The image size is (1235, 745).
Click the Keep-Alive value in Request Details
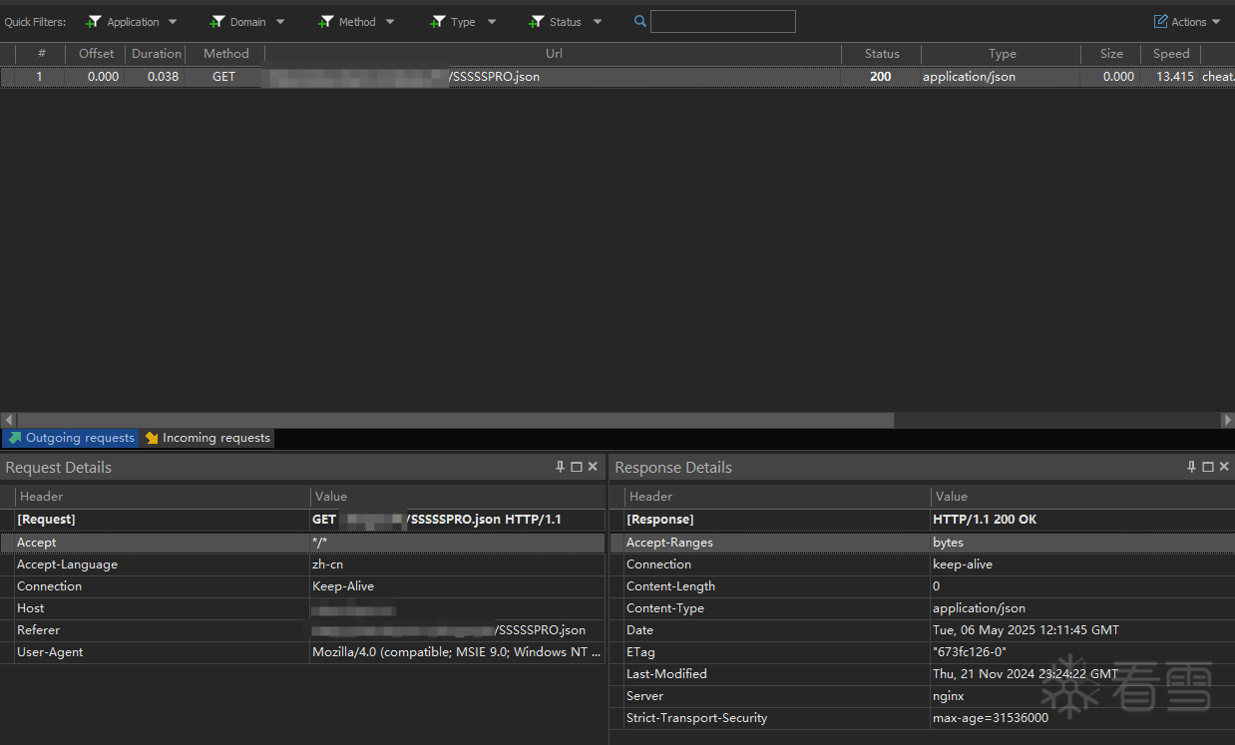click(x=343, y=586)
